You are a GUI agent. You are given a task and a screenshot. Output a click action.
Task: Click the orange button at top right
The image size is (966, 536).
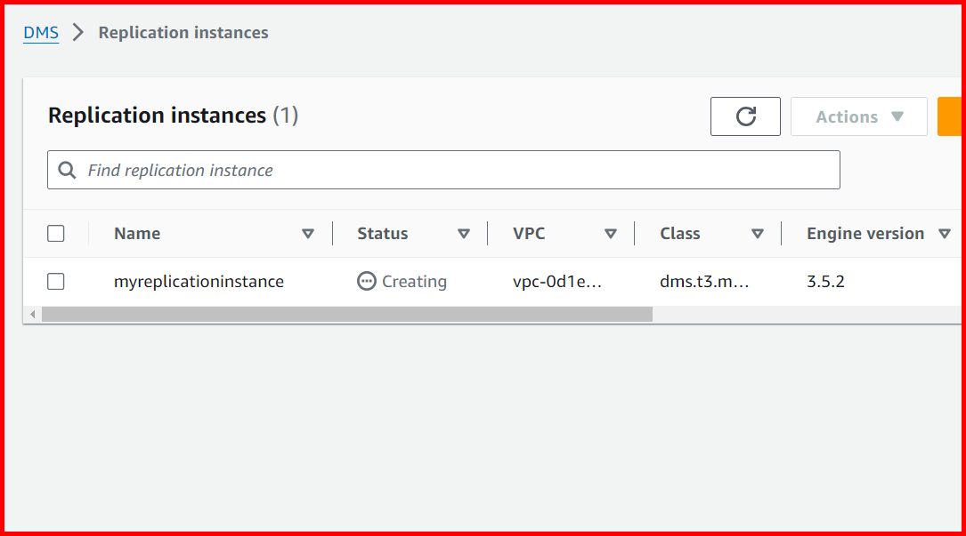click(x=950, y=116)
